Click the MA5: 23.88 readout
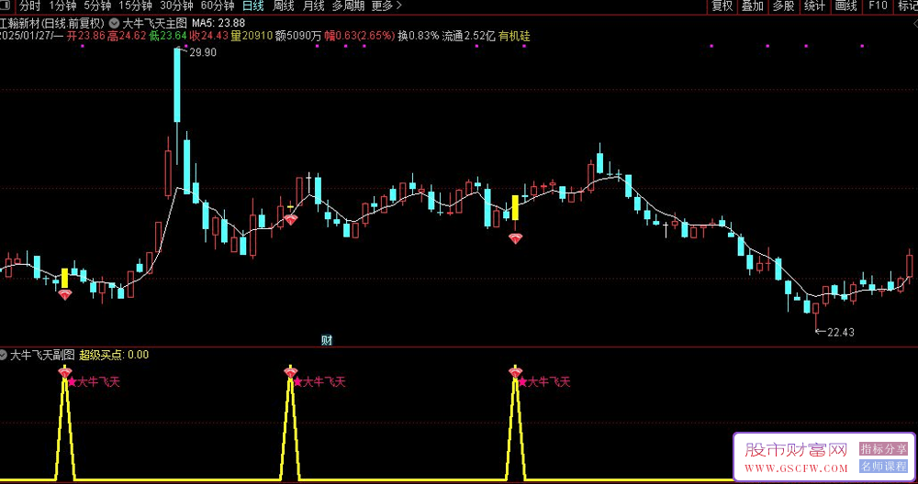The image size is (918, 484). [218, 24]
